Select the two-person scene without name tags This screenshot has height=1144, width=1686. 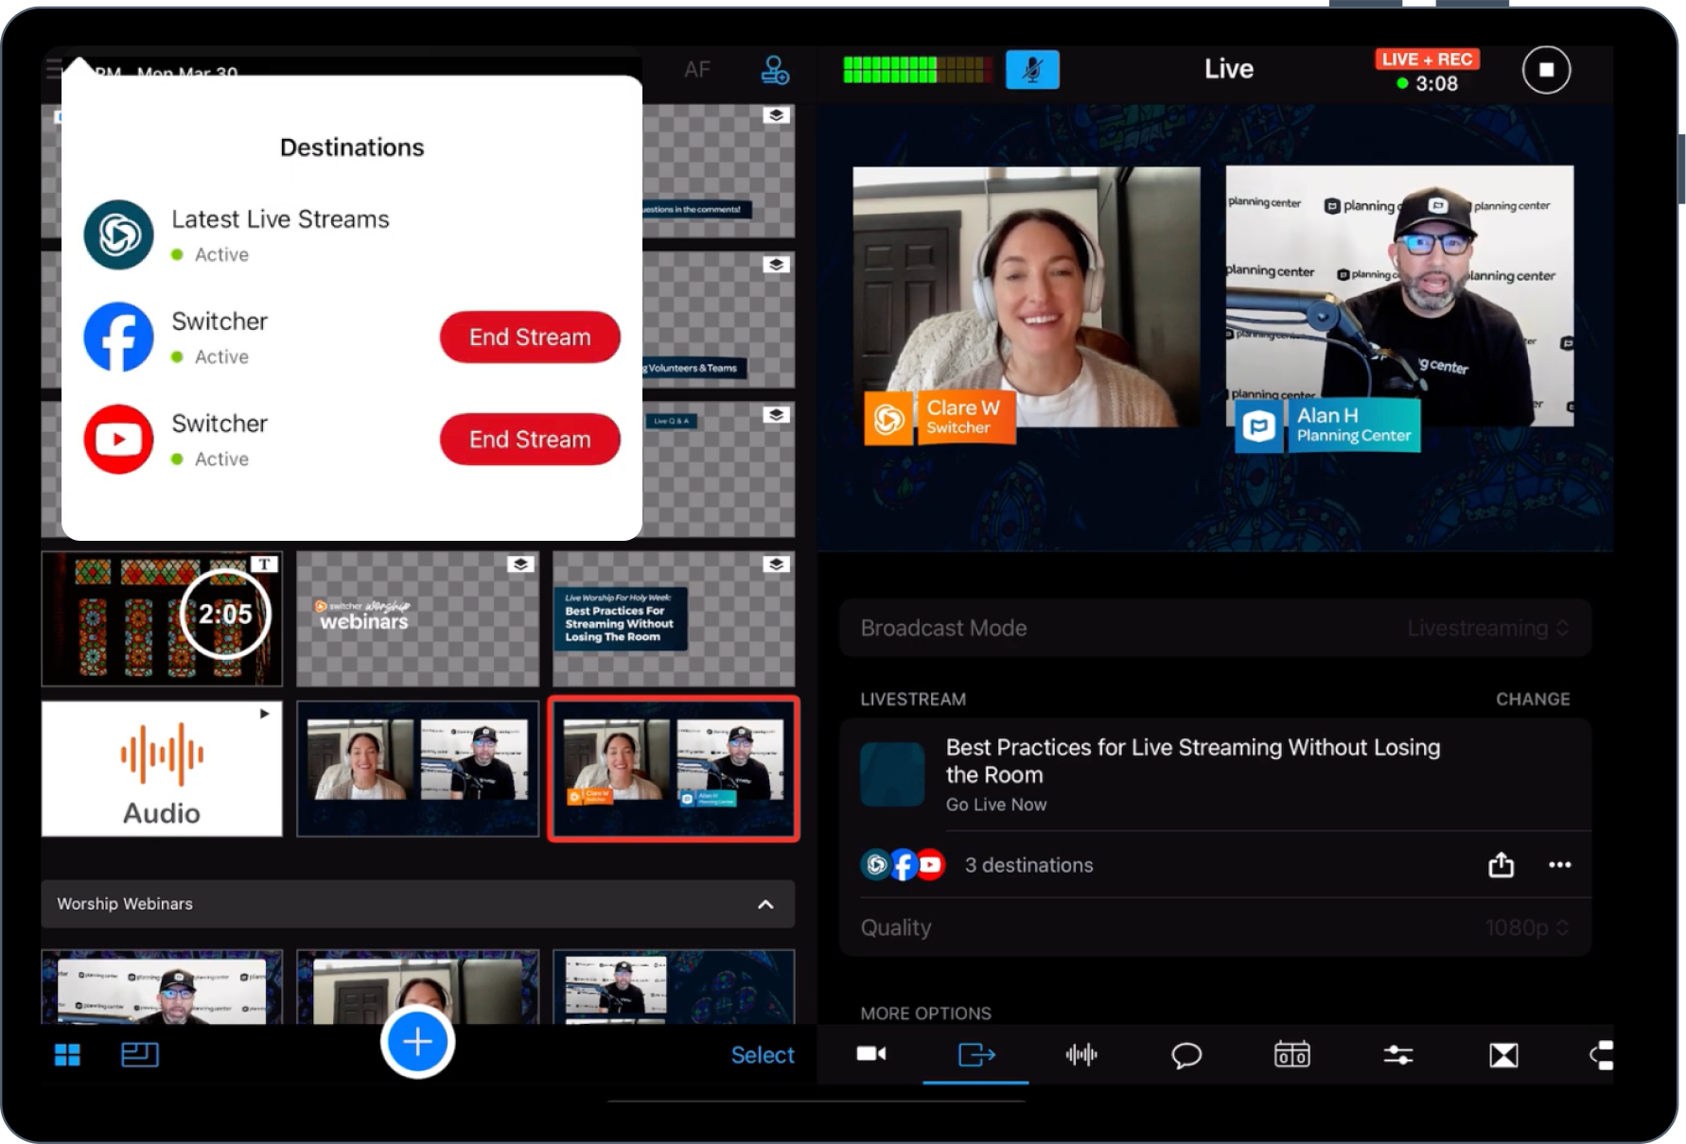417,769
